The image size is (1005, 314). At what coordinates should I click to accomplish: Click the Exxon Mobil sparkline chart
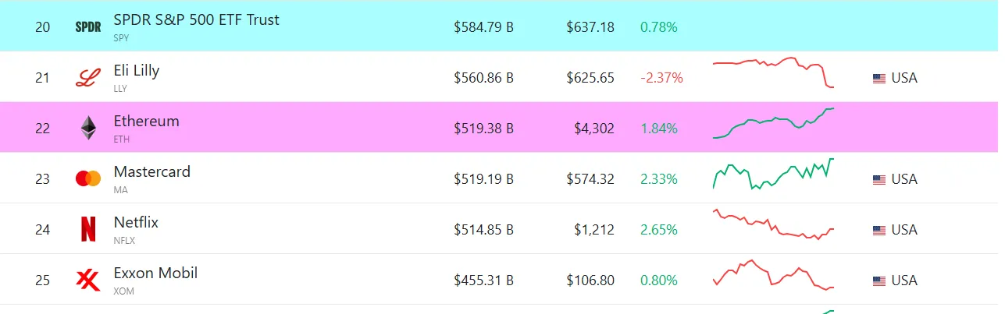773,275
